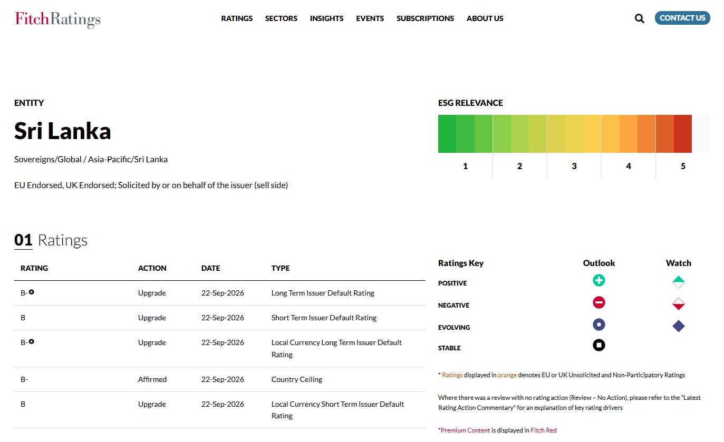Click the stable outlook icon beside Local Currency Long Term rating's B-
Viewport: 724px width, 442px height.
click(x=32, y=341)
